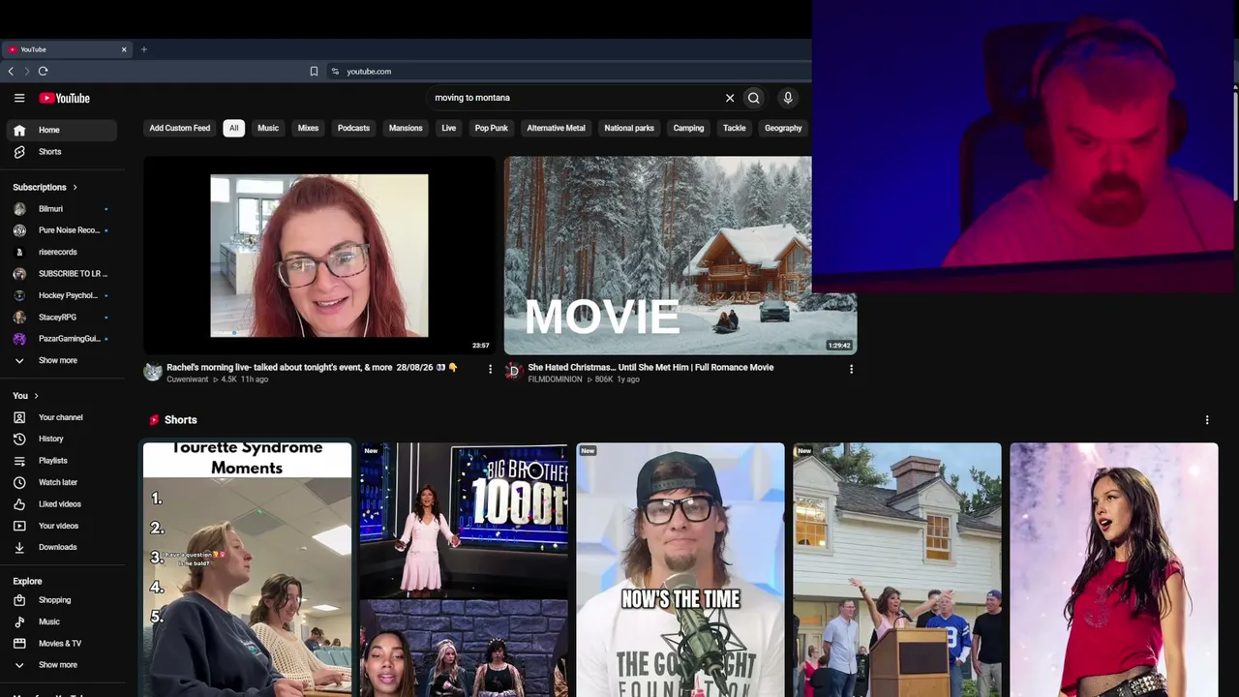
Task: Expand Show more under Subscriptions
Action: click(x=62, y=360)
